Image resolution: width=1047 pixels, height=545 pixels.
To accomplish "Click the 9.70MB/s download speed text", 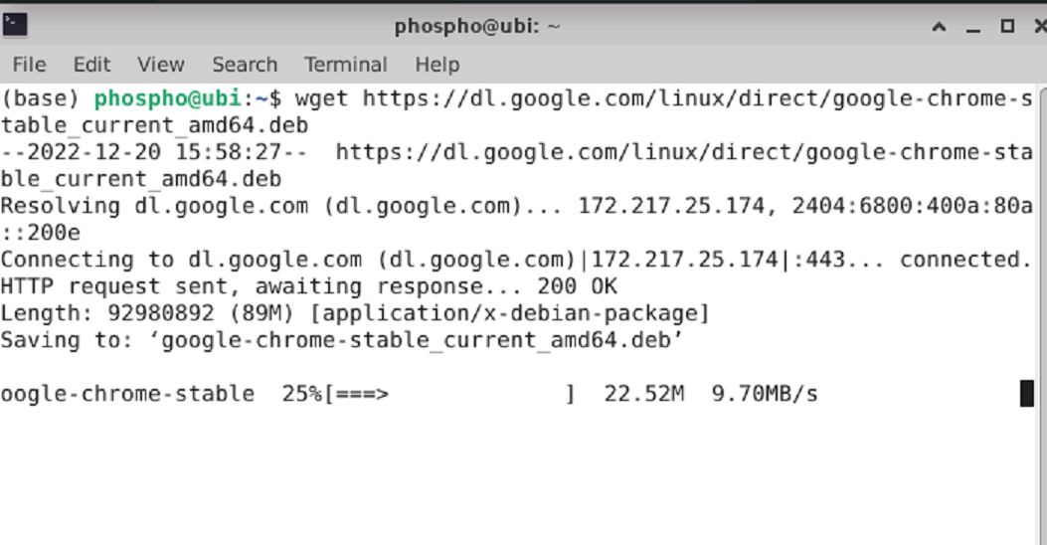I will pyautogui.click(x=765, y=394).
